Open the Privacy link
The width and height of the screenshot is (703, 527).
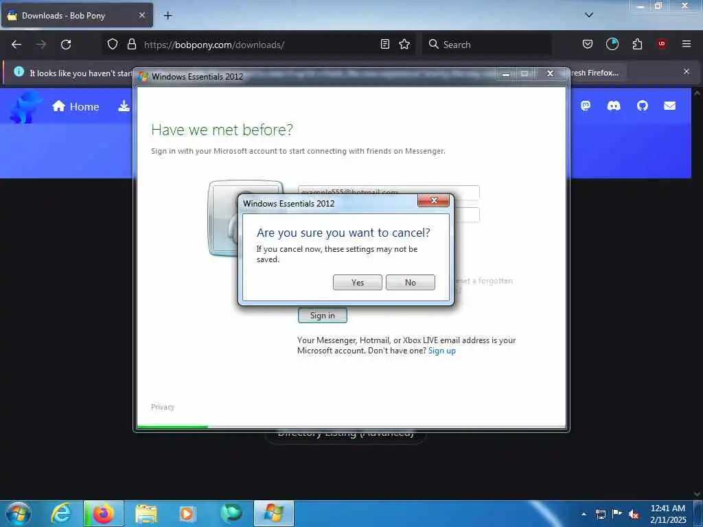tap(162, 407)
